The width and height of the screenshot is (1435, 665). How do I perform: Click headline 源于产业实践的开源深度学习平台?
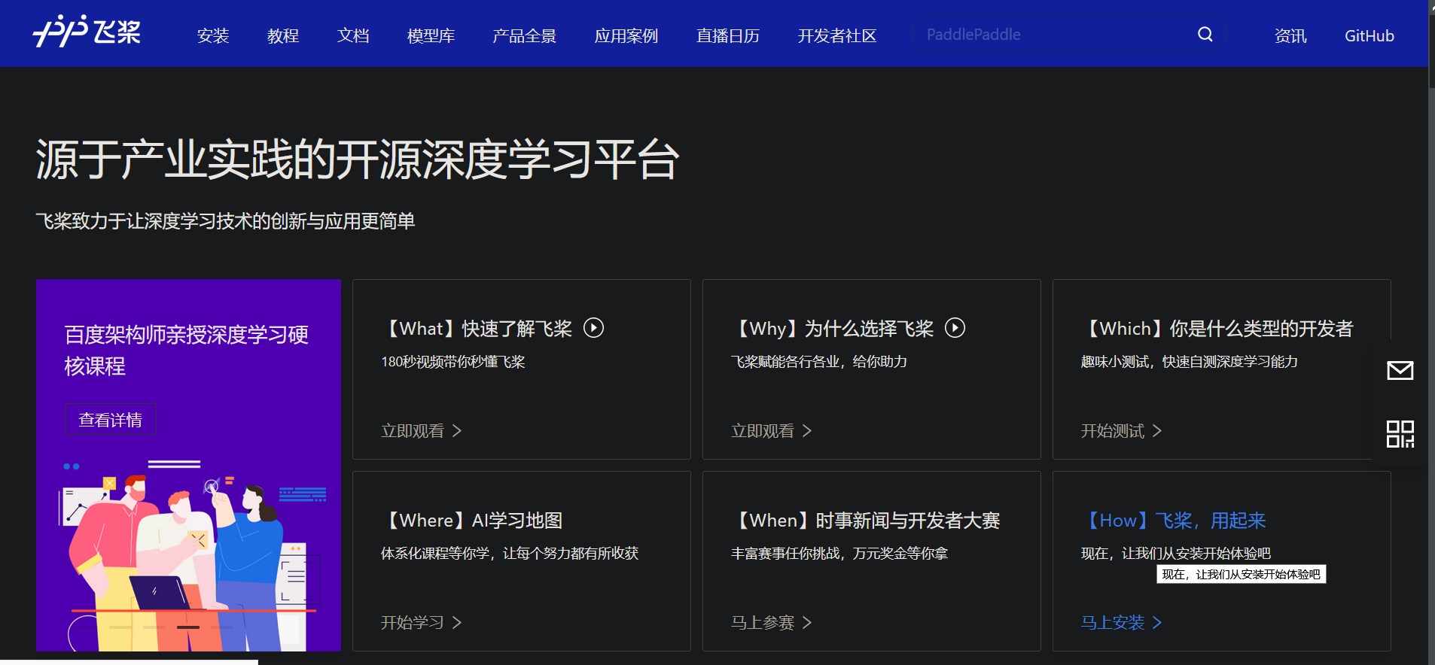[358, 159]
